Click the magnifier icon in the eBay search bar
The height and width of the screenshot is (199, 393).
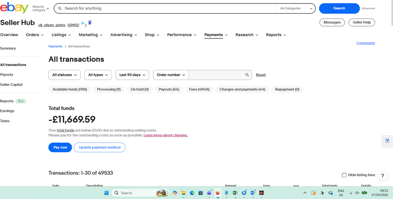point(60,8)
